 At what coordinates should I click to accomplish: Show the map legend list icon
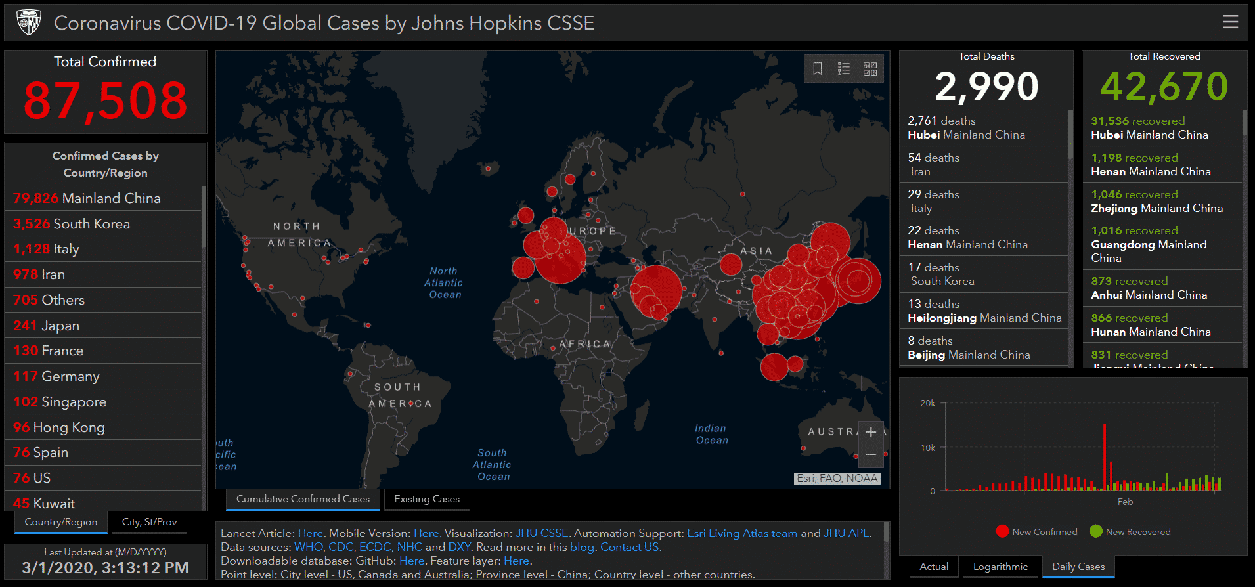pos(844,69)
